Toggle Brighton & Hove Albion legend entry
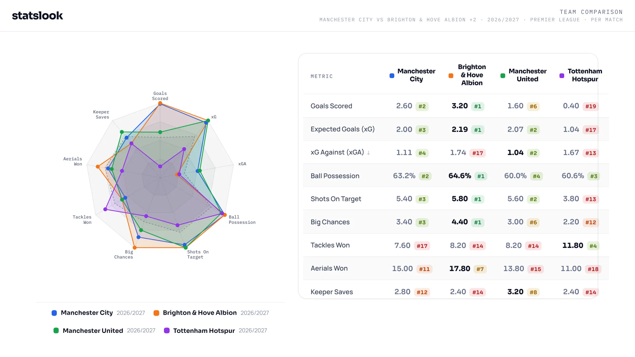 coord(211,313)
